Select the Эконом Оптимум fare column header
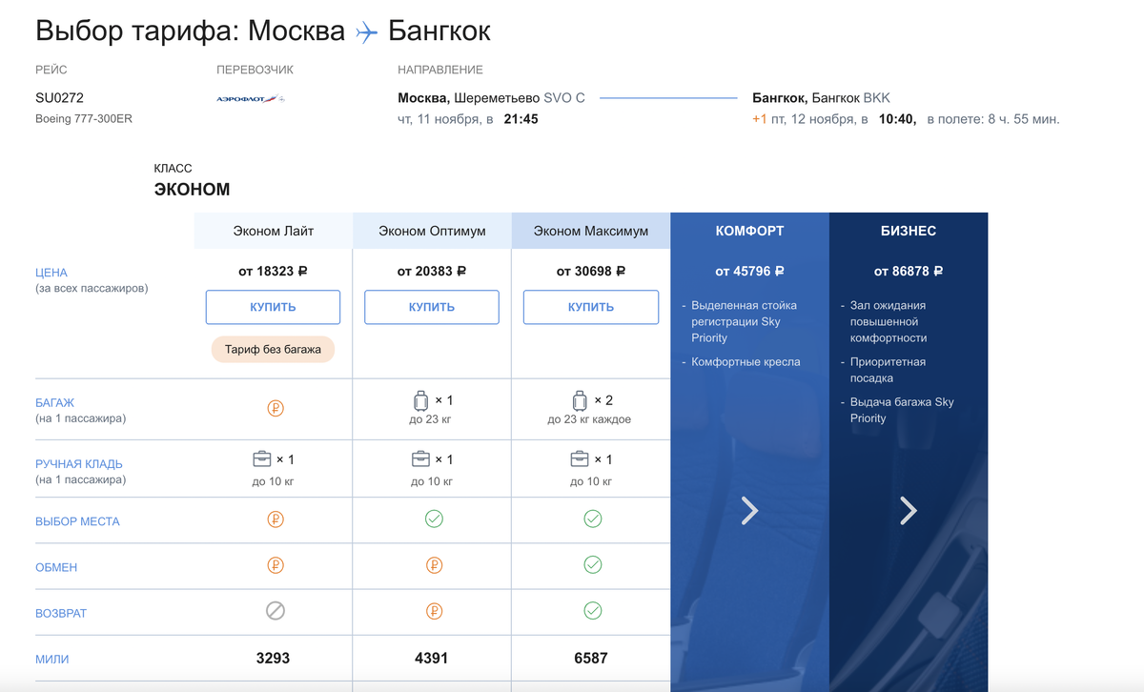 [432, 231]
